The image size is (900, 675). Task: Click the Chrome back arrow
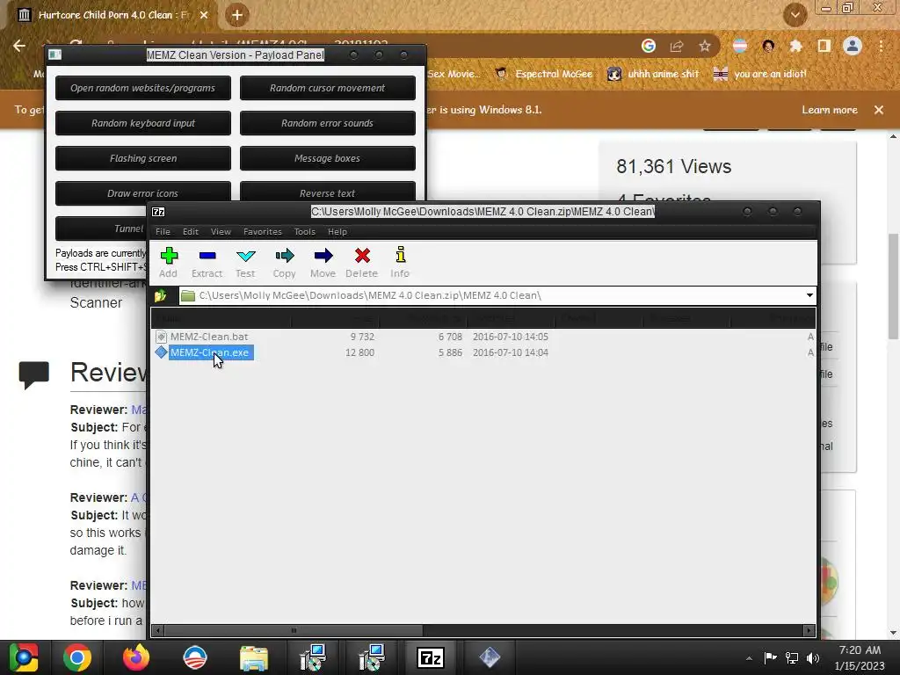tap(19, 46)
